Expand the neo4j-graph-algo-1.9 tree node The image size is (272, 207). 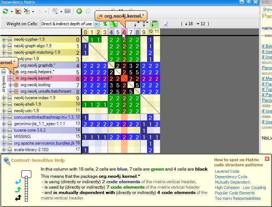pos(4,46)
